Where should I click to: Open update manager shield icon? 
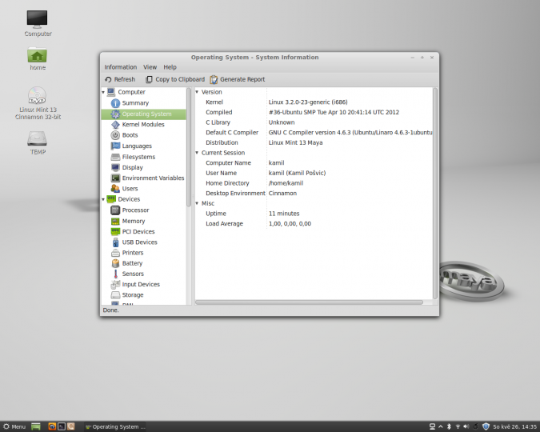click(x=486, y=427)
